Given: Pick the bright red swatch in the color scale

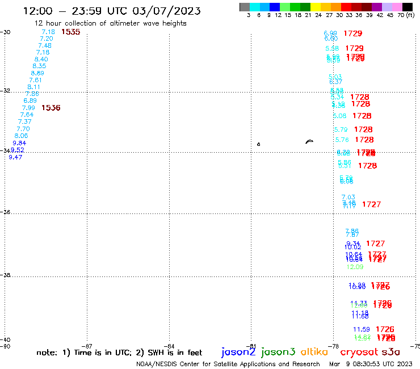Looking at the screenshot, I should pyautogui.click(x=346, y=7).
